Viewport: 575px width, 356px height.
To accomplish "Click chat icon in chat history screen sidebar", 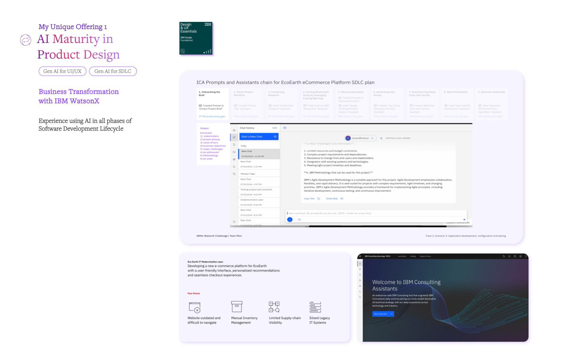I will click(x=234, y=137).
